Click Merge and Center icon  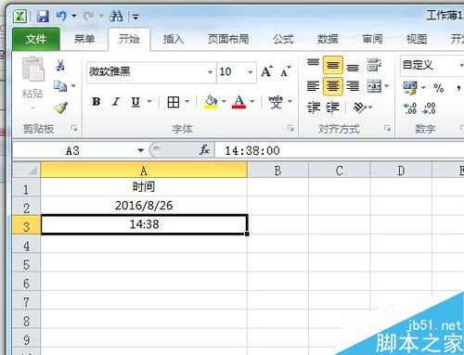coord(374,86)
